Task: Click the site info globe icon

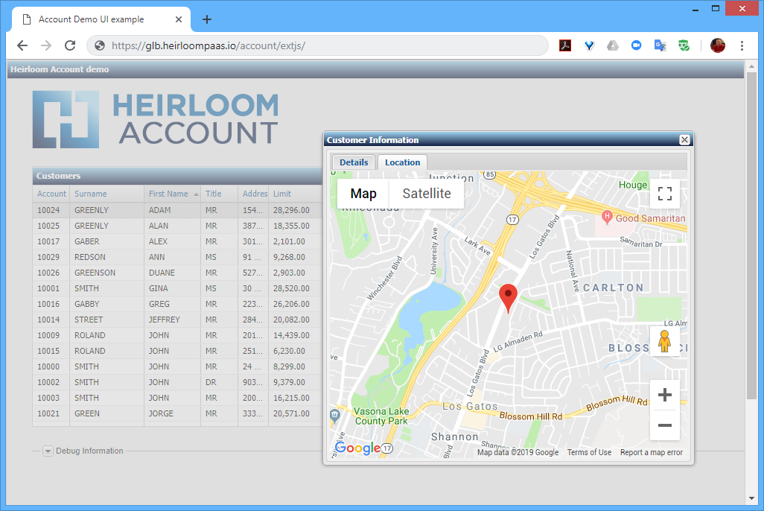Action: click(99, 45)
